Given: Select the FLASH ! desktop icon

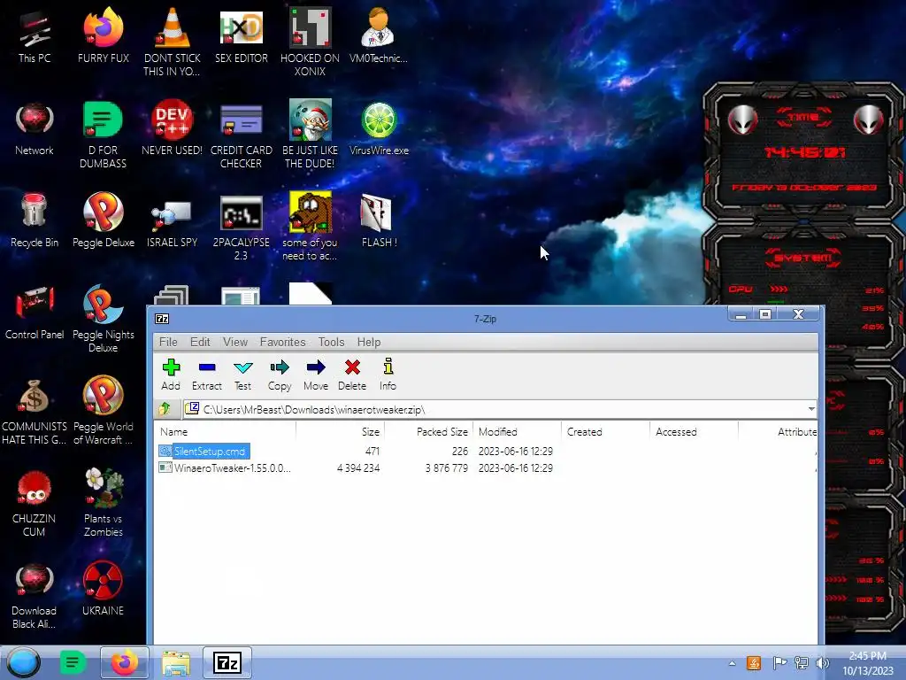Looking at the screenshot, I should [x=379, y=220].
